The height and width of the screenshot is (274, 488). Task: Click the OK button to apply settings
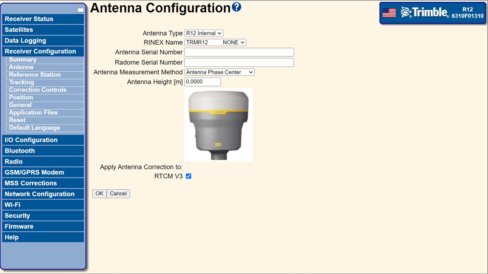click(99, 194)
